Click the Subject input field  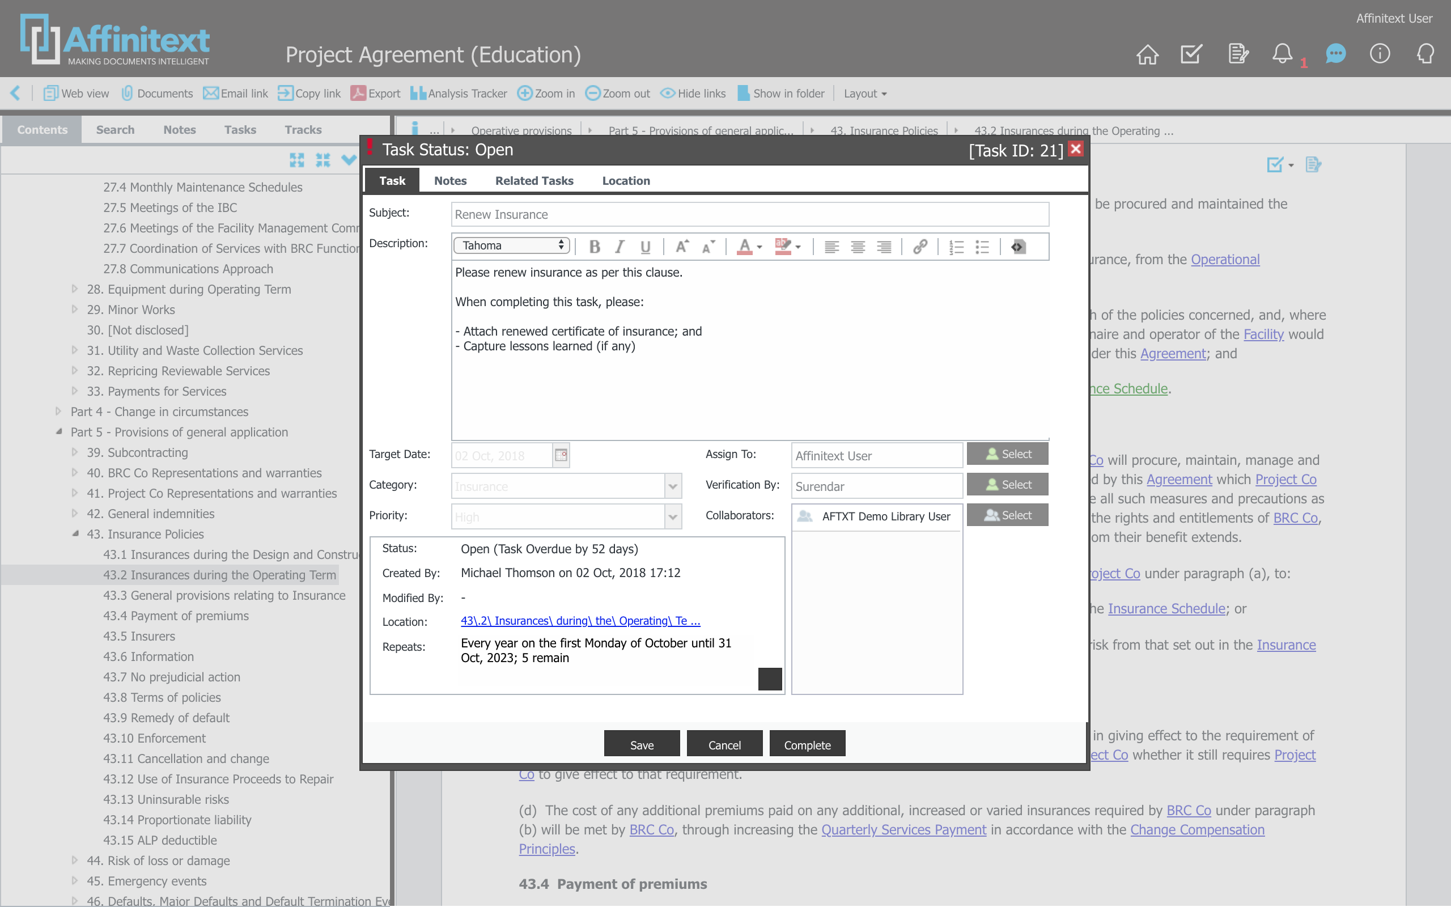749,214
